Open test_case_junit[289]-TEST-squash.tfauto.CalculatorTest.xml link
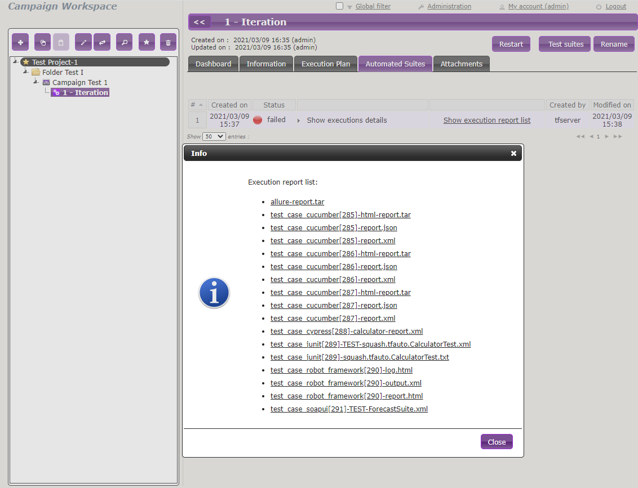The image size is (638, 488). [371, 344]
